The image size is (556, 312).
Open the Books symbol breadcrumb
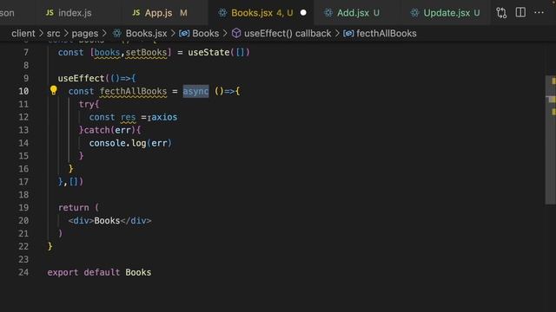click(x=205, y=33)
